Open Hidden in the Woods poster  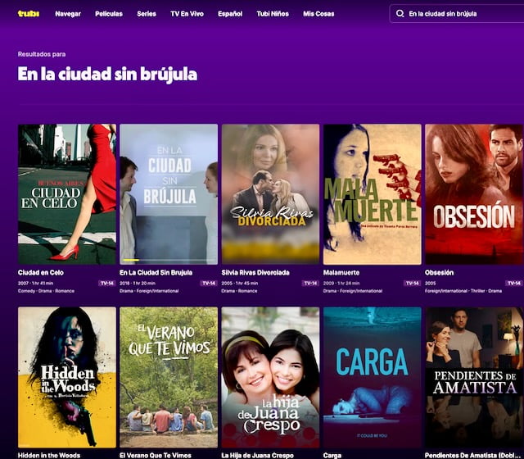[x=67, y=377]
